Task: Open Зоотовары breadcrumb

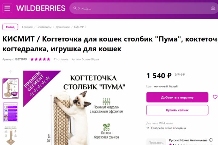Action: [44, 27]
